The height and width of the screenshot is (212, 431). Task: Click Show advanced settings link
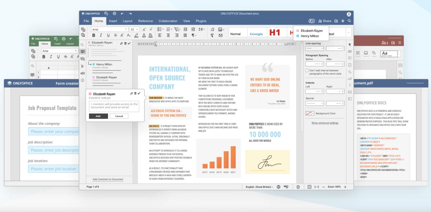325,123
